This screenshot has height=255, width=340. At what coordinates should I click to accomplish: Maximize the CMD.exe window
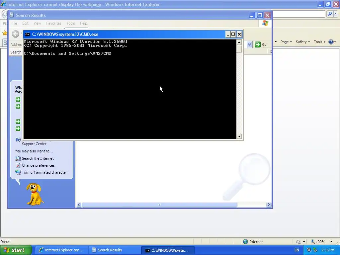(233, 34)
